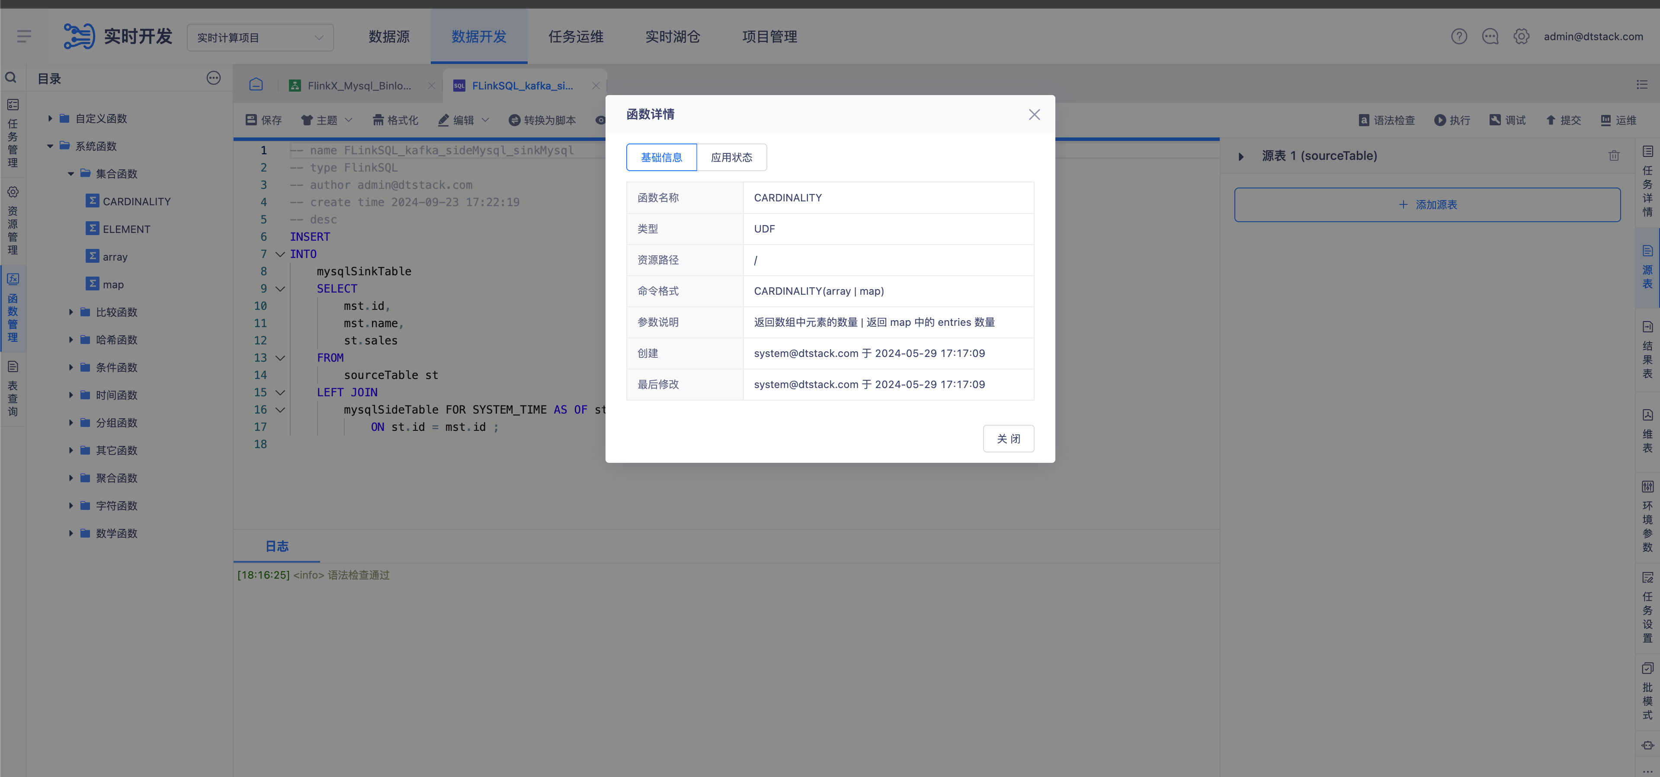1660x777 pixels.
Task: Close the FLinkSQL_kafka_si... tab
Action: pyautogui.click(x=596, y=86)
